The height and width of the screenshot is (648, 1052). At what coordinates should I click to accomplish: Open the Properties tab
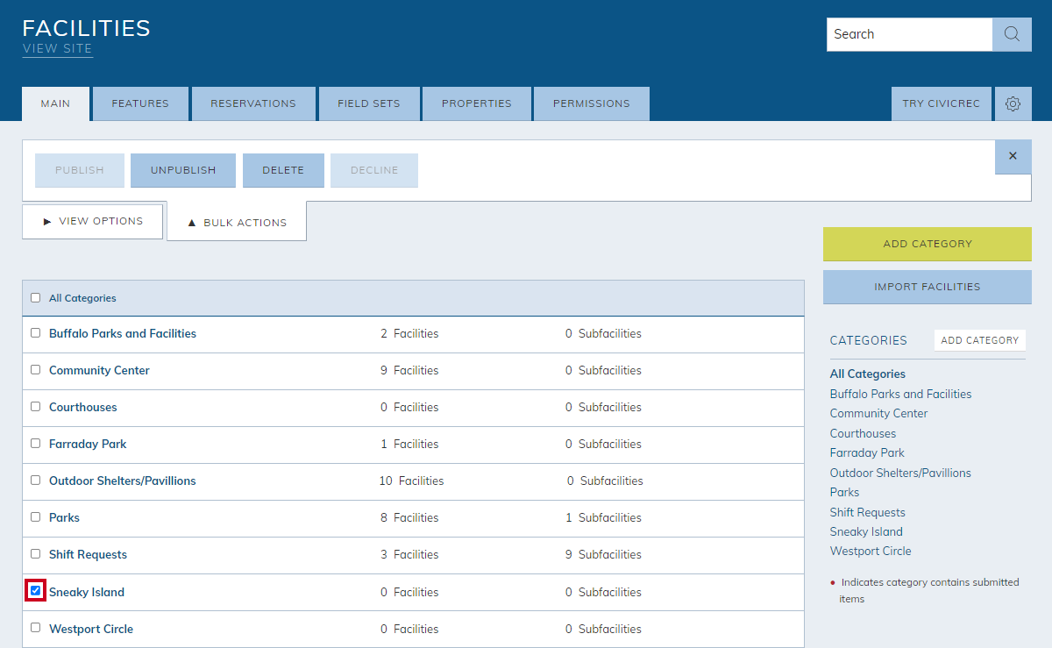[477, 103]
